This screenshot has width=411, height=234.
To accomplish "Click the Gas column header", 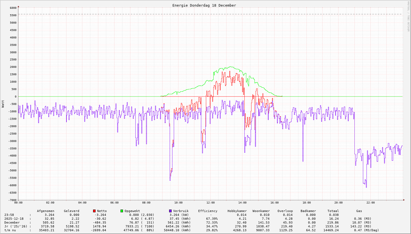I will point(359,211).
